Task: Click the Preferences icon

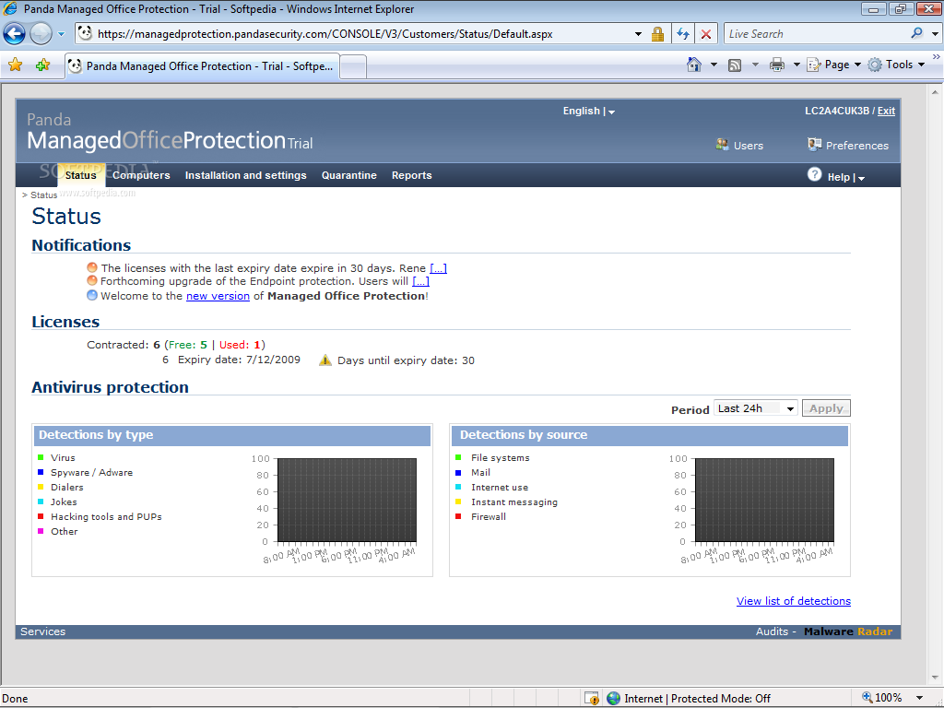Action: click(815, 145)
